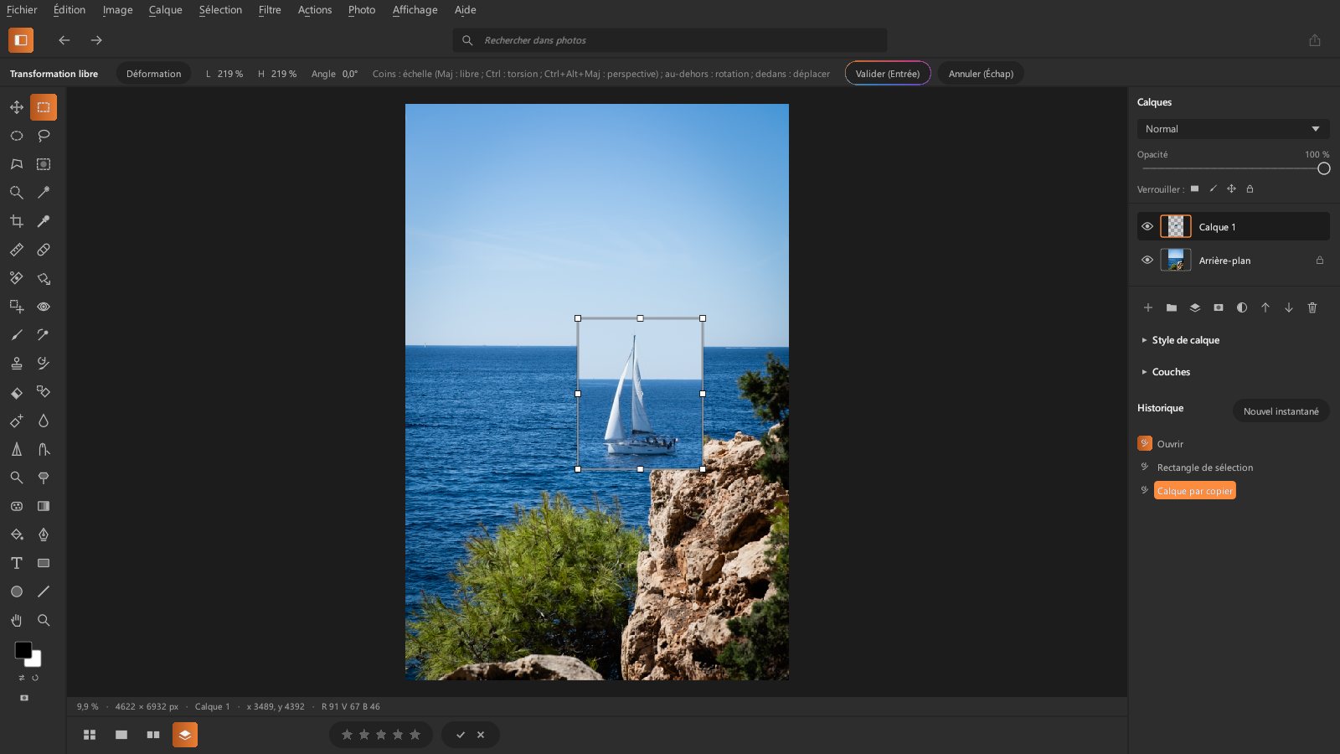Select the Move tool
The width and height of the screenshot is (1340, 754).
coord(17,107)
